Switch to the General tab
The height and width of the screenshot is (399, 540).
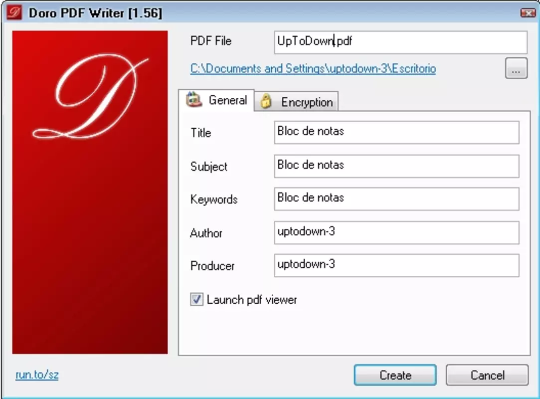pyautogui.click(x=216, y=100)
